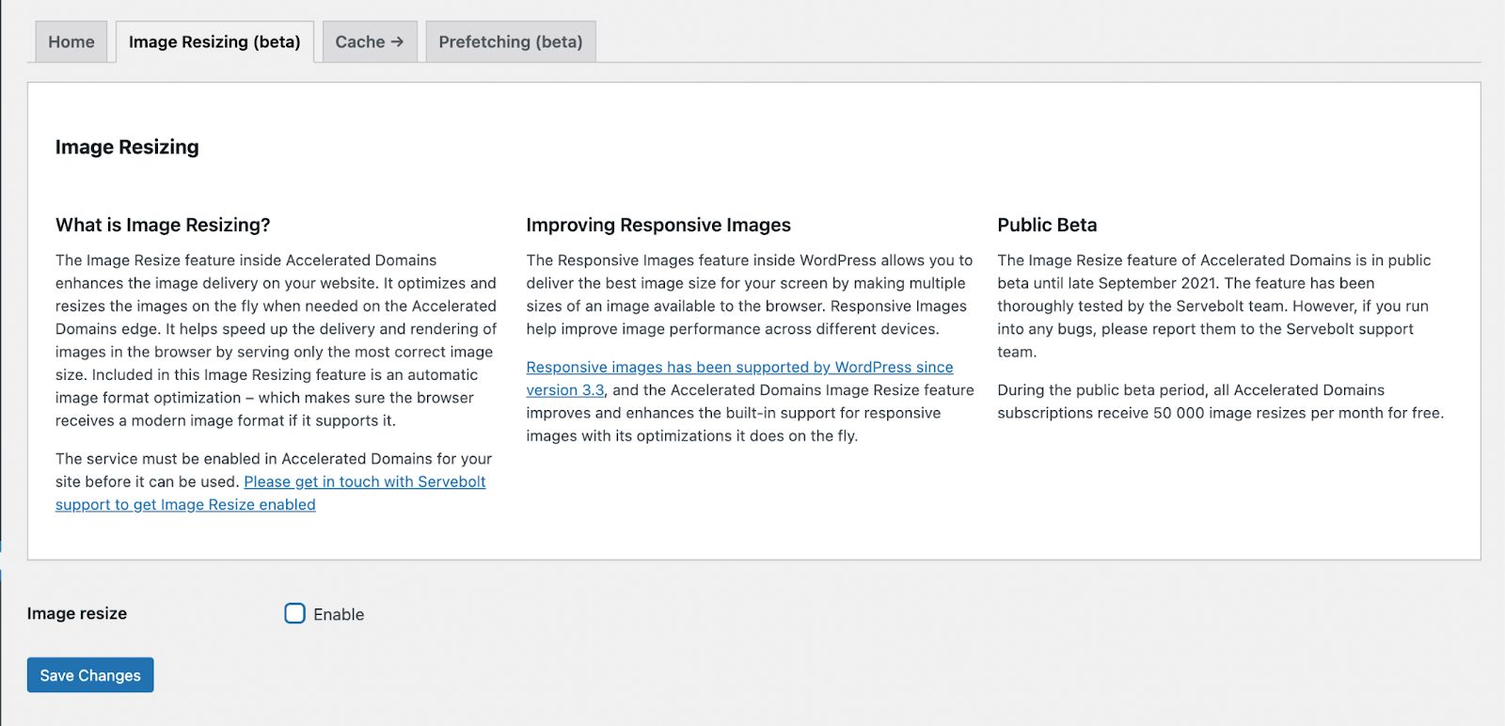The width and height of the screenshot is (1505, 726).
Task: Click the Improving Responsive Images heading
Action: [x=658, y=225]
